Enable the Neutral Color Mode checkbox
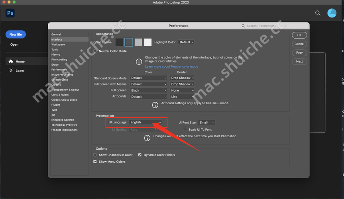This screenshot has height=199, width=344. (95, 51)
